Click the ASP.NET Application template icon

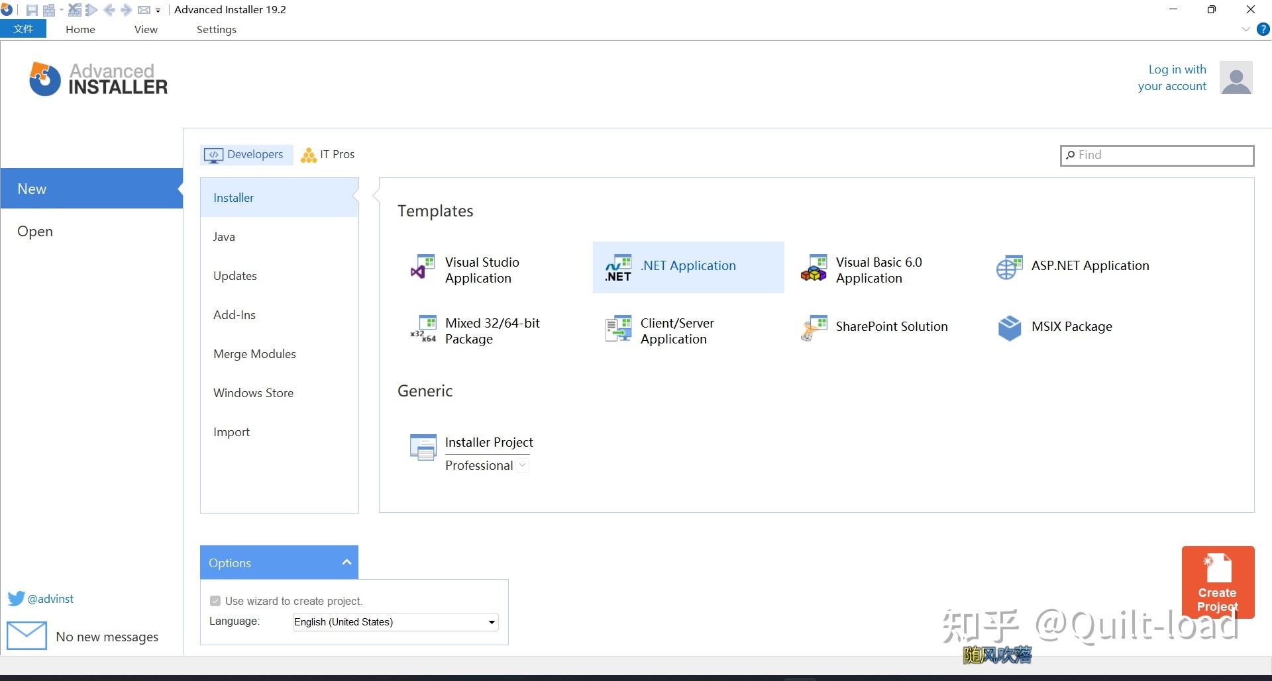[x=1009, y=267]
